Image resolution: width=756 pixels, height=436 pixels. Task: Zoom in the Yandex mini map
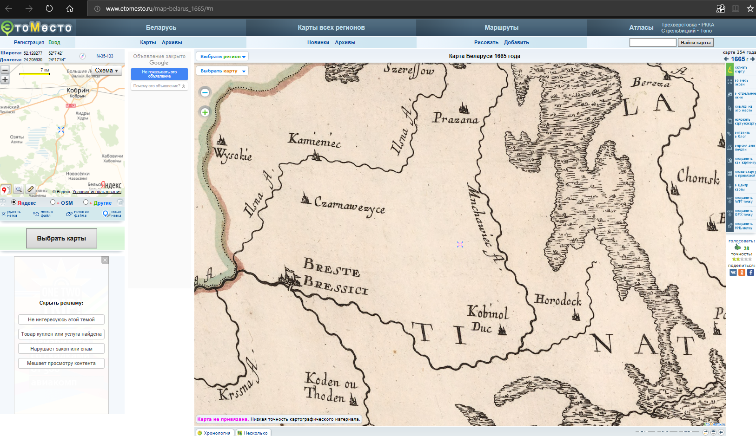tap(5, 79)
